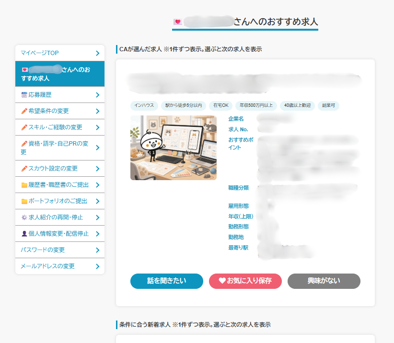Image resolution: width=394 pixels, height=343 pixels.
Task: Click the chevron on ポートフォリオのご提出 row
Action: [98, 201]
